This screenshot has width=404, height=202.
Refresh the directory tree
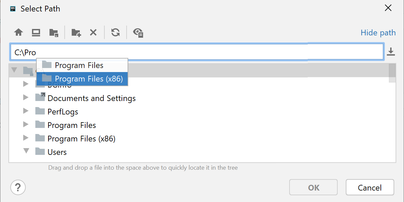[115, 32]
